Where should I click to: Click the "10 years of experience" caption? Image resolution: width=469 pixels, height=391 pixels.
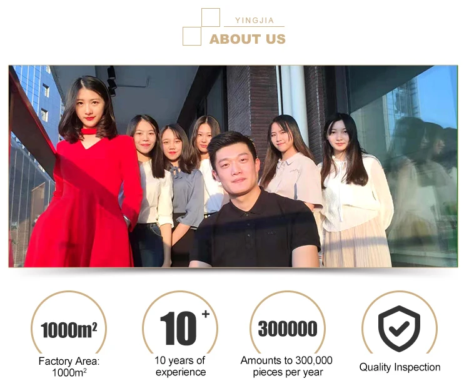coord(180,366)
